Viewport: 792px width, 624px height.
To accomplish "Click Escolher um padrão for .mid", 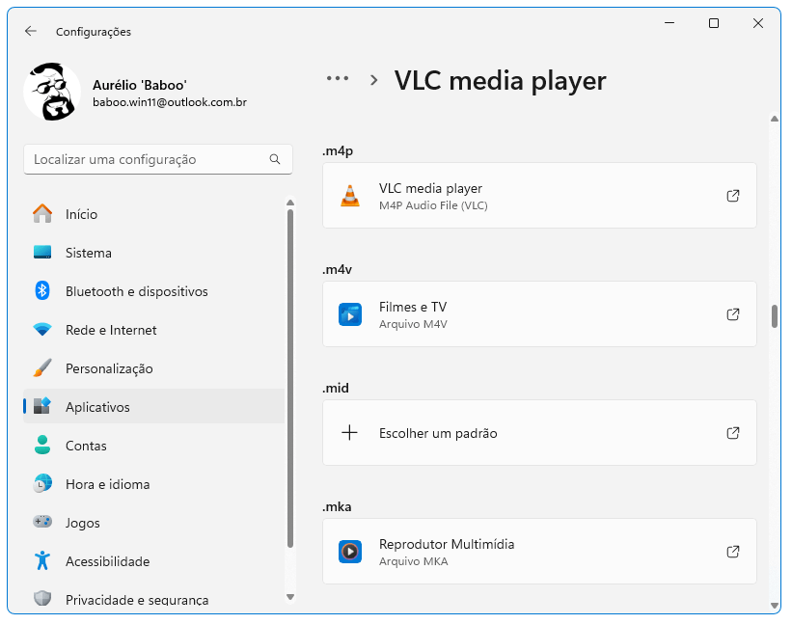I will coord(539,433).
